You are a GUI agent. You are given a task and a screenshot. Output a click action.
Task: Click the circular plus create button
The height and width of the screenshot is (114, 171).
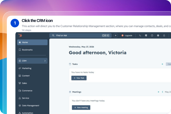116,35
